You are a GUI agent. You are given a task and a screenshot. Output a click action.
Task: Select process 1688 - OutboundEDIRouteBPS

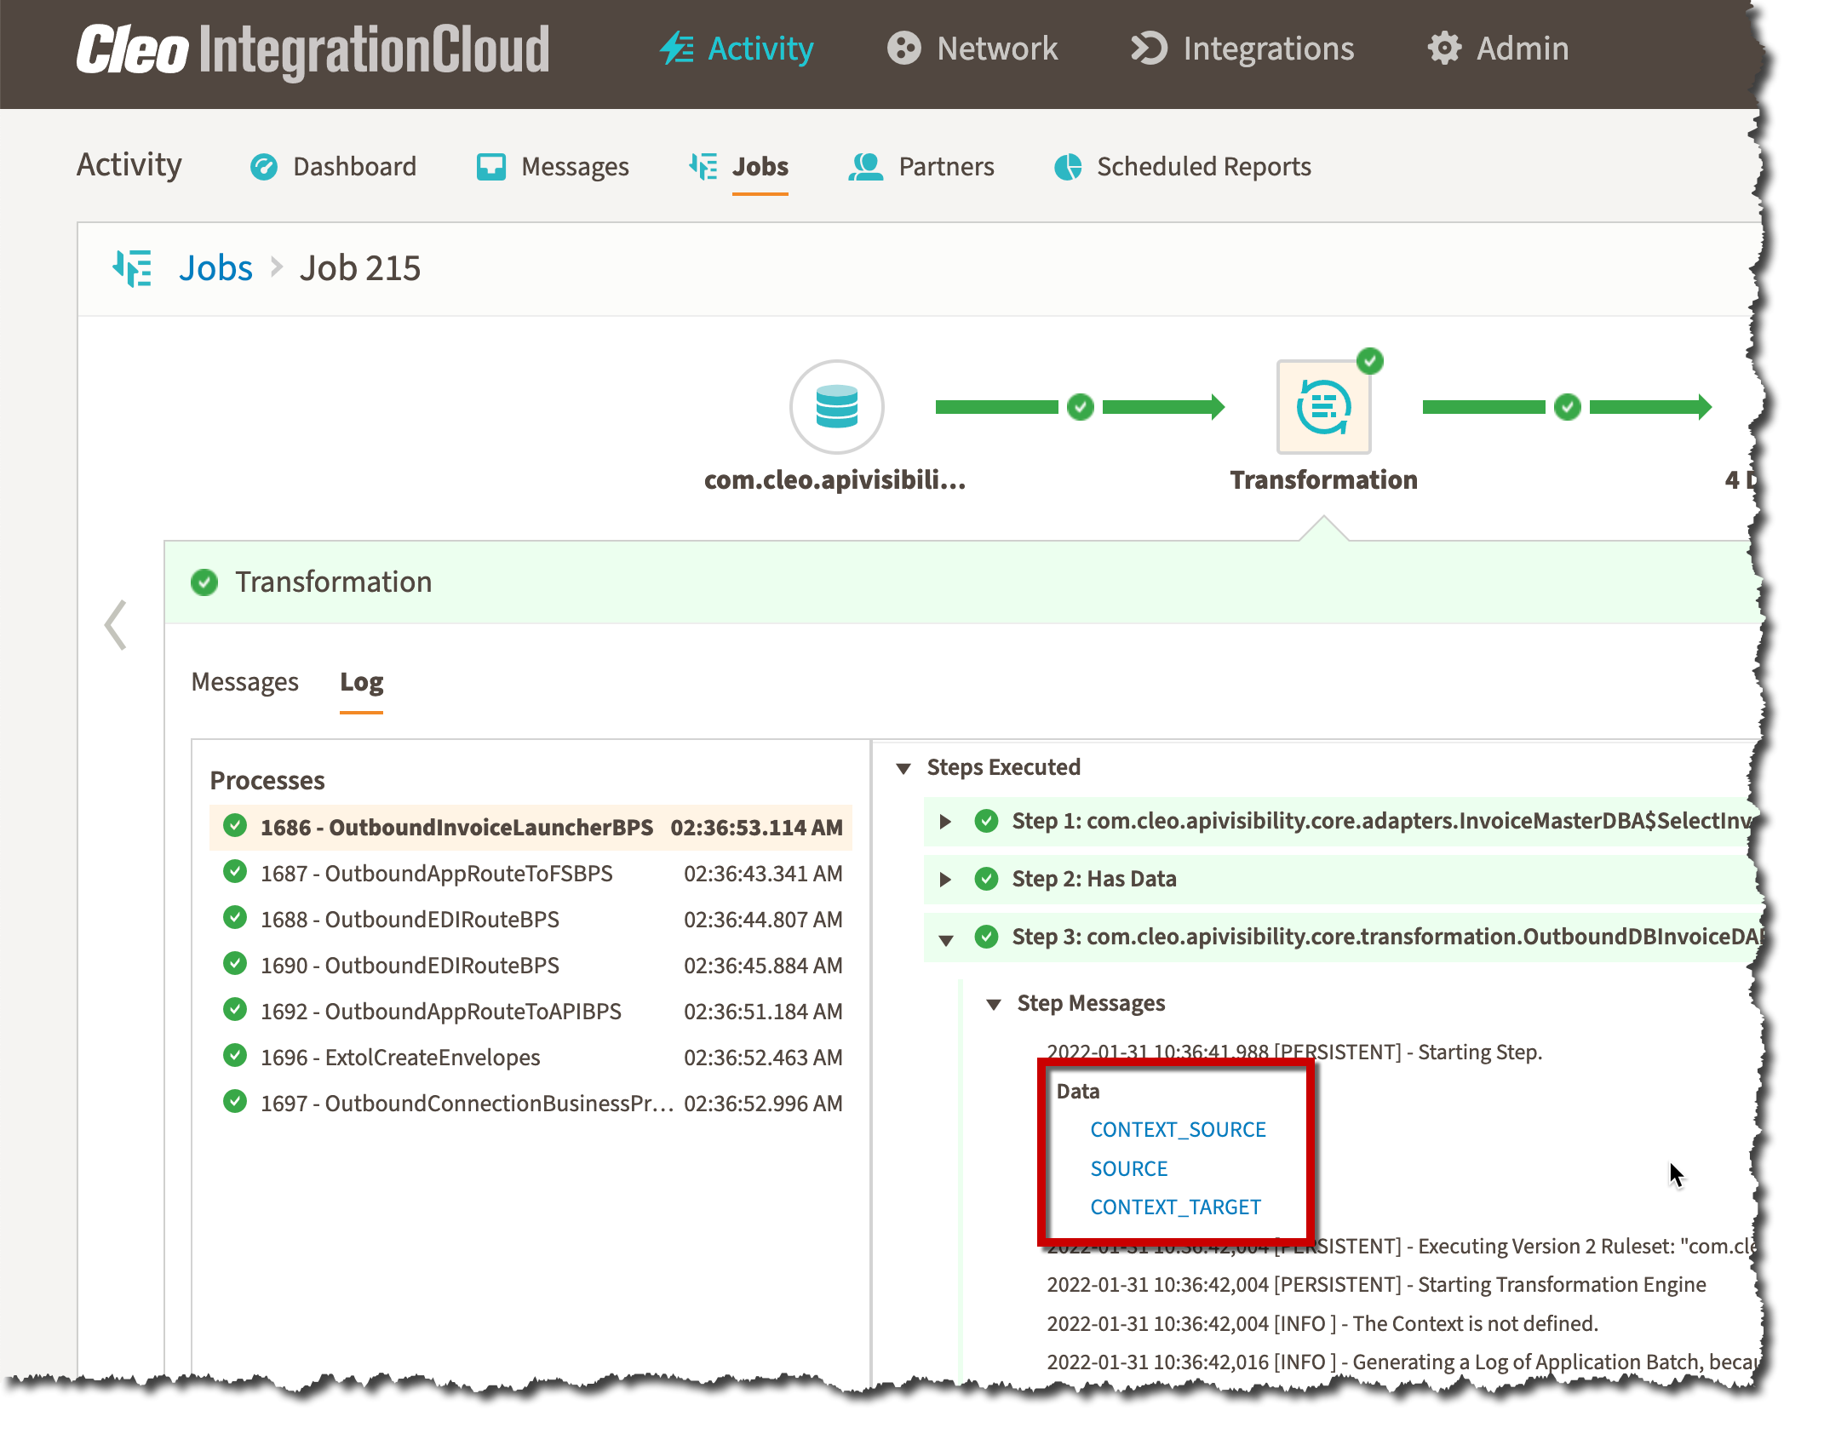[x=531, y=920]
